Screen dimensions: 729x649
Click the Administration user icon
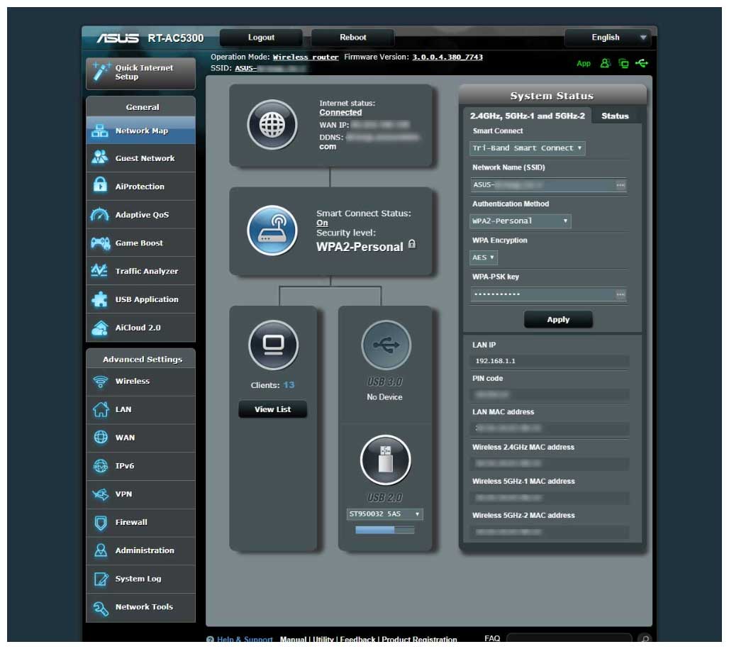pos(101,550)
